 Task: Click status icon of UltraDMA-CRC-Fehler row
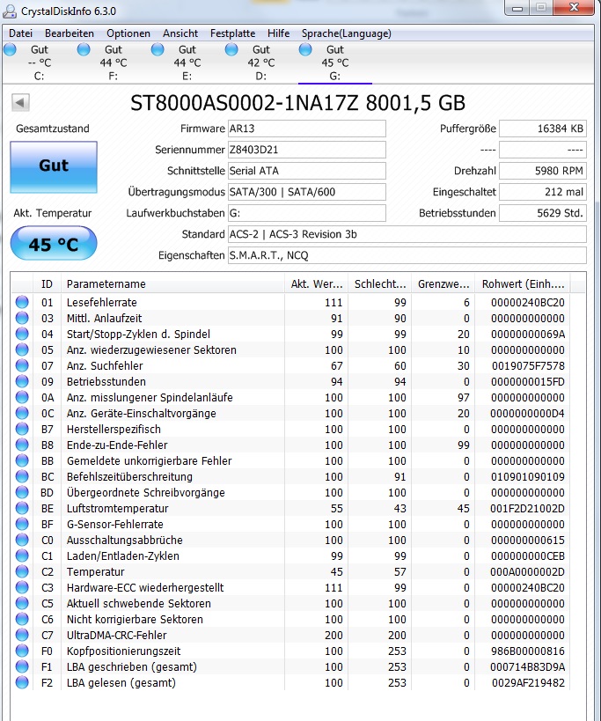point(22,636)
